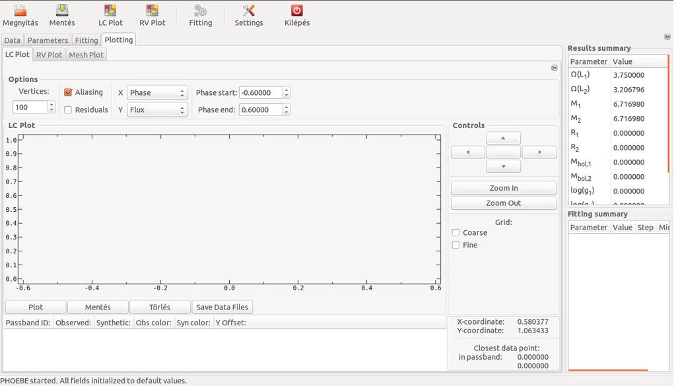Adjust Vertices spinner arrows
The image size is (676, 386).
coord(51,107)
